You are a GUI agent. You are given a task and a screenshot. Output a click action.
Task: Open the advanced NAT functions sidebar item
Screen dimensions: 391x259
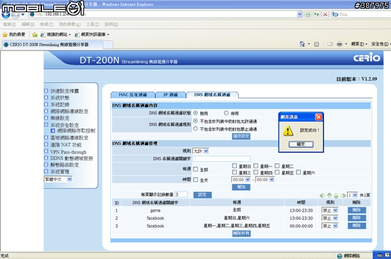coord(66,145)
